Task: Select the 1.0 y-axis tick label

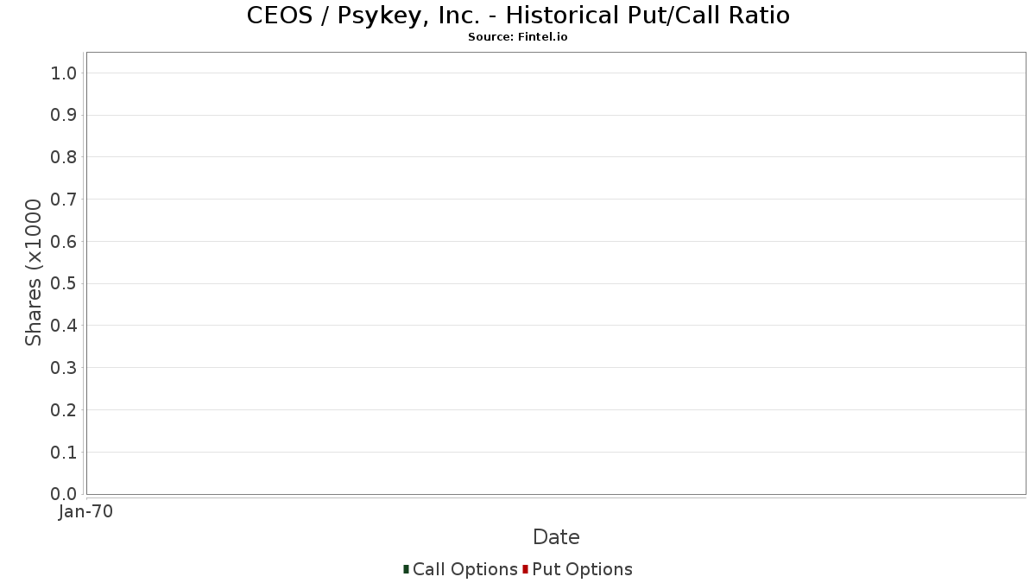Action: tap(64, 73)
